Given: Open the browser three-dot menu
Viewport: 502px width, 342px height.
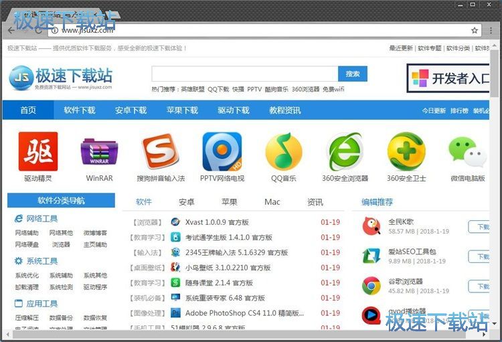Looking at the screenshot, I should 491,30.
